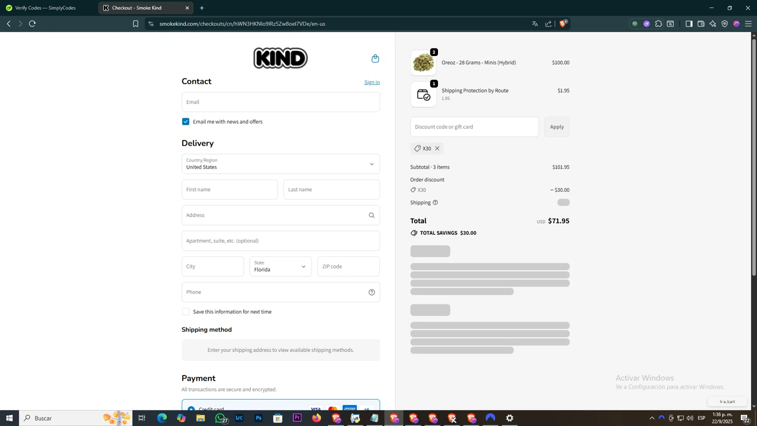The height and width of the screenshot is (426, 757).
Task: Open Windows Start menu
Action: (9, 418)
